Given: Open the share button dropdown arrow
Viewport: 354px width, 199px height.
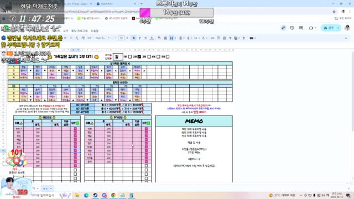Looking at the screenshot, I should (338, 28).
